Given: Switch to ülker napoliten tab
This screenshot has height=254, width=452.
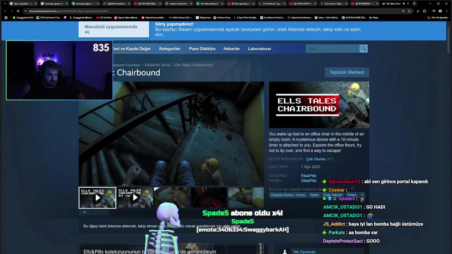Looking at the screenshot, I should pyautogui.click(x=23, y=4).
